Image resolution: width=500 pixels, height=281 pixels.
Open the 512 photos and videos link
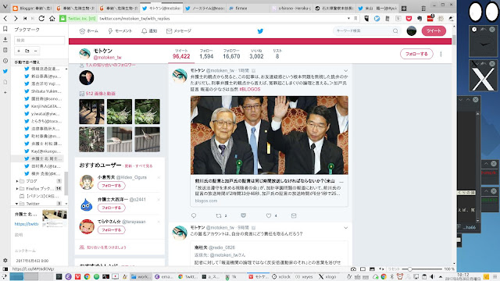click(101, 94)
